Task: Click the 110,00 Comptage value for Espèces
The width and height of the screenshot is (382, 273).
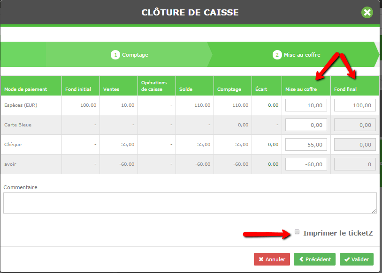Action: pos(240,105)
